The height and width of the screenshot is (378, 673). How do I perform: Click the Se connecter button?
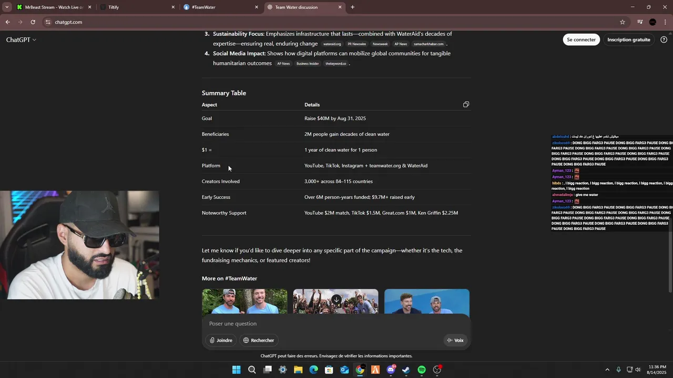click(581, 40)
